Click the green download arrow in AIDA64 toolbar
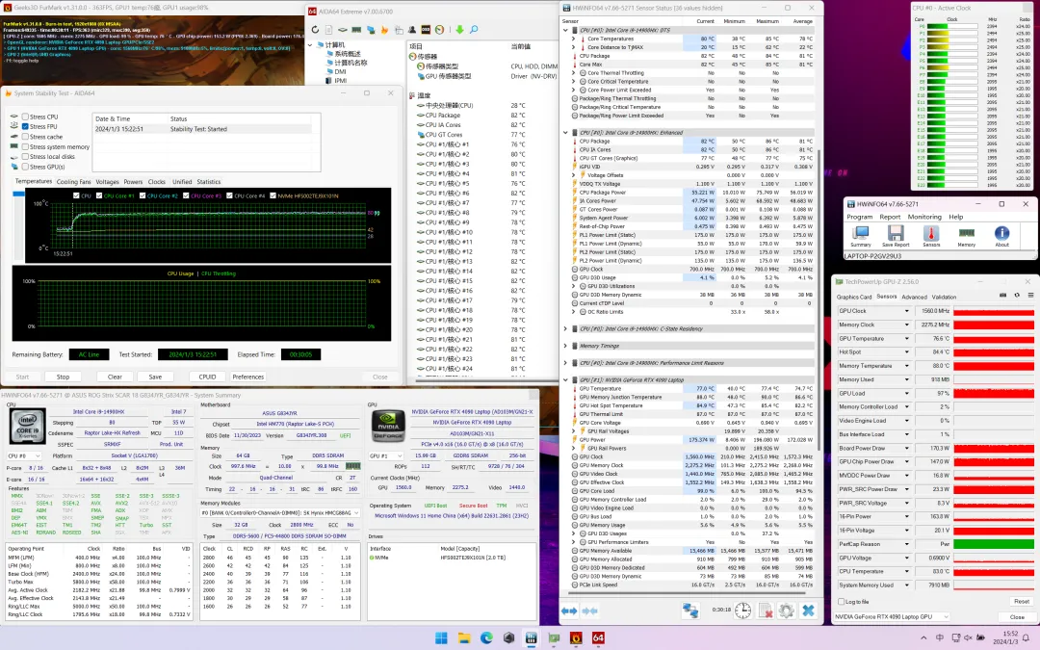 coord(459,30)
